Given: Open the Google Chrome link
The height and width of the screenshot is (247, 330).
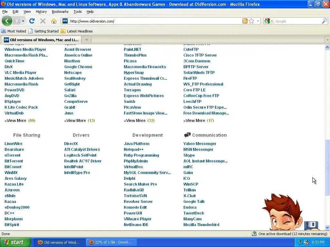Looking at the screenshot, I should click(x=78, y=67).
